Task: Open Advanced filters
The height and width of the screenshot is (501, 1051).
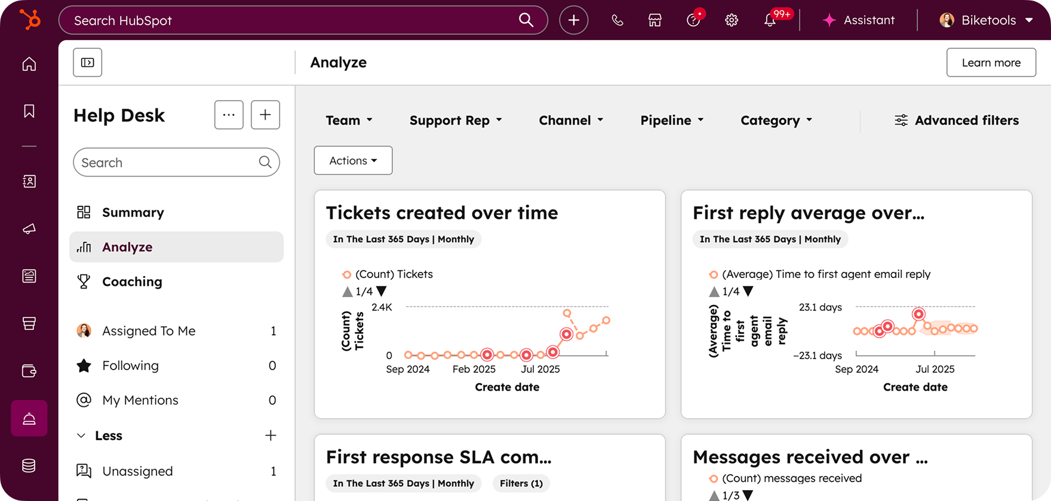Action: click(x=957, y=120)
